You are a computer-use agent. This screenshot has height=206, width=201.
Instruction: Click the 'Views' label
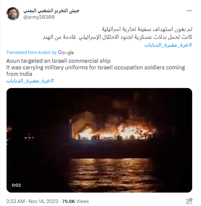[83, 201]
